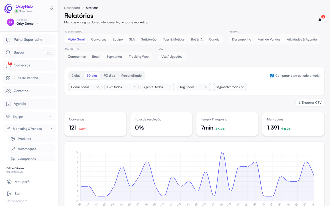Open Painel Super-admin in sidebar
330x206 pixels.
tap(29, 40)
